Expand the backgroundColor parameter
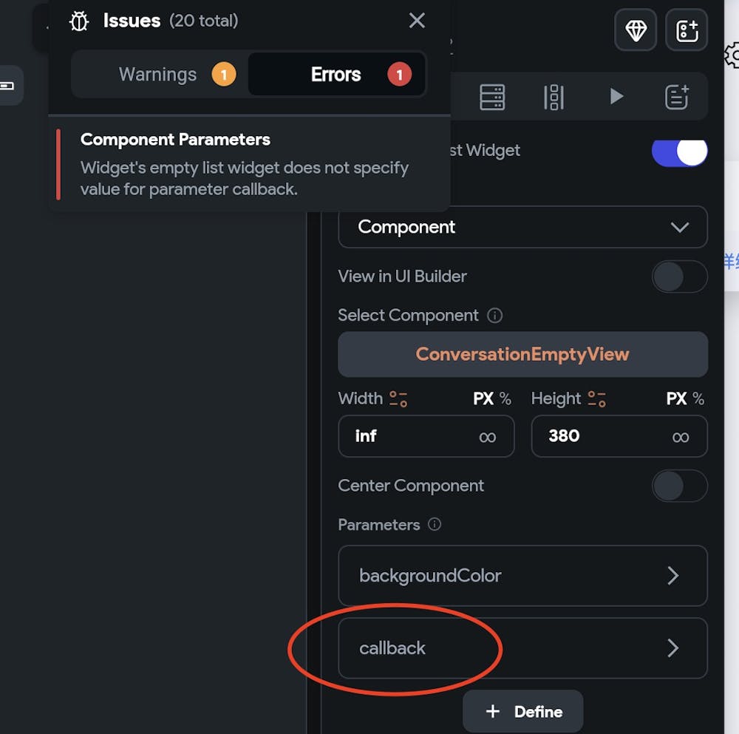This screenshot has width=739, height=734. coord(522,576)
